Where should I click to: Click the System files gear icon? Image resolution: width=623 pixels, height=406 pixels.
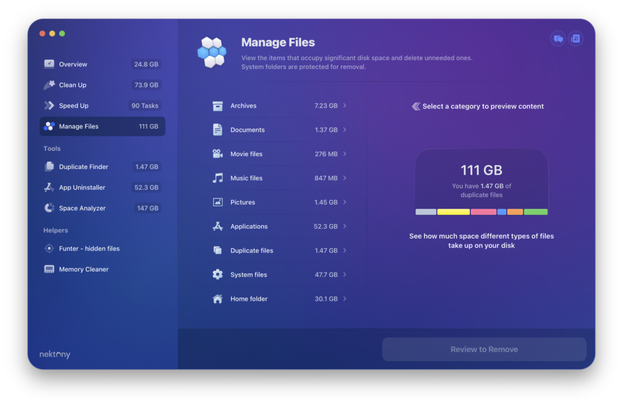point(217,275)
